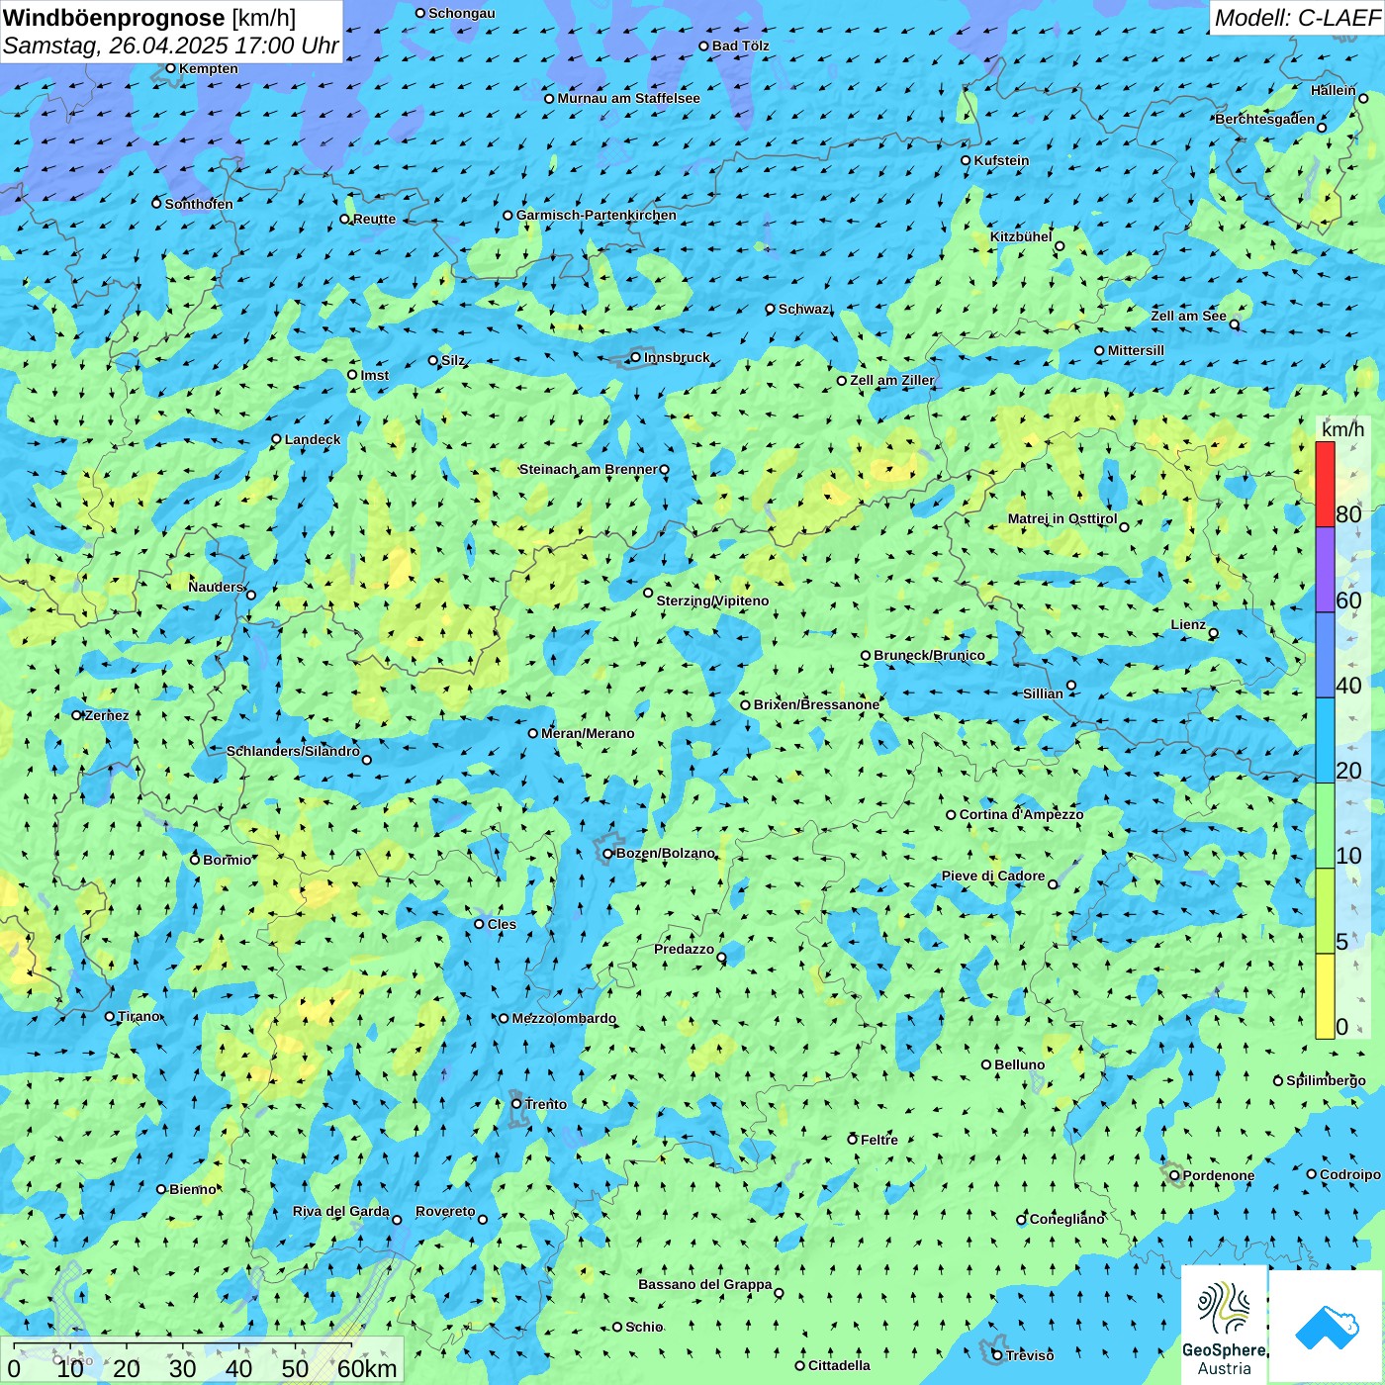1385x1385 pixels.
Task: Click the Mezzolombardo label
Action: point(564,1018)
